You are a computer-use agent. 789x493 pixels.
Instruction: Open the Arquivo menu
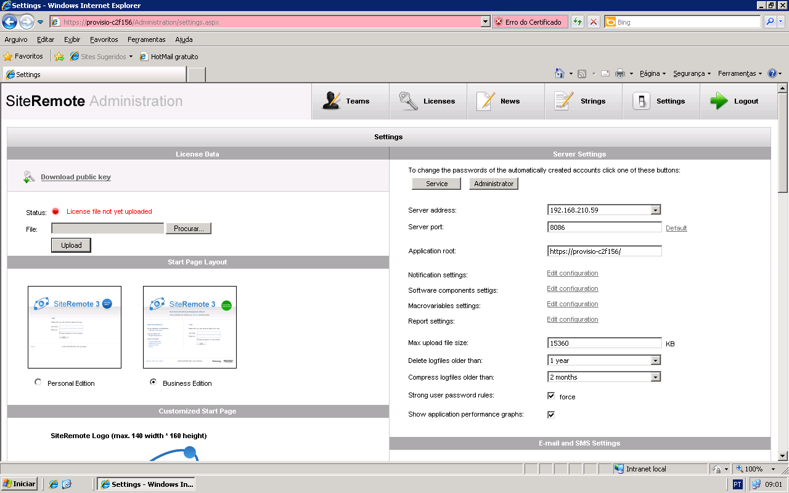16,39
